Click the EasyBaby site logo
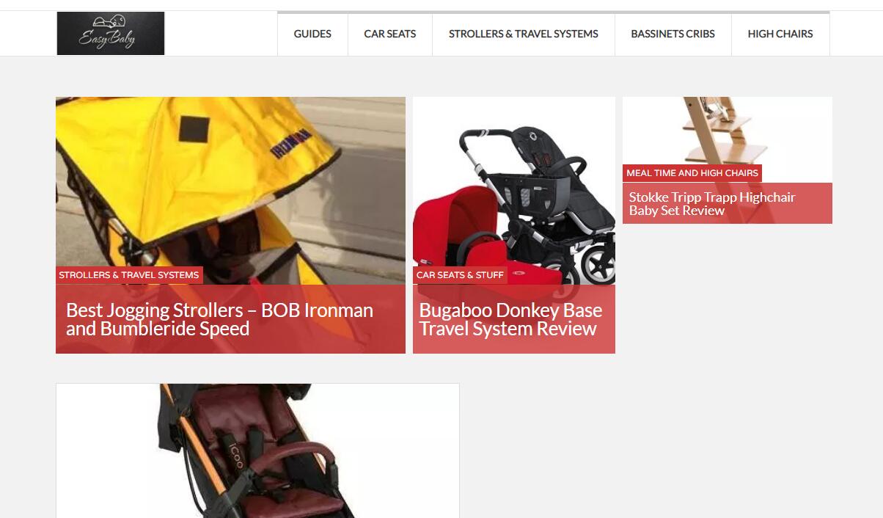Screen dimensions: 883x518 (111, 33)
